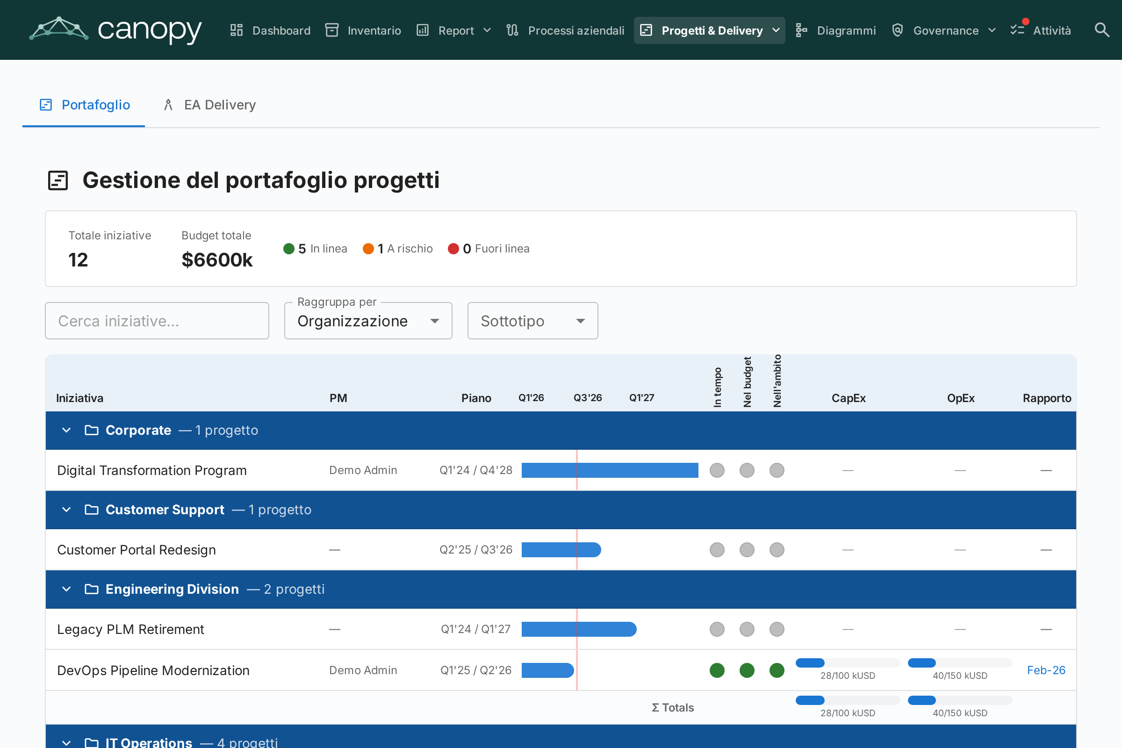This screenshot has height=748, width=1122.
Task: Click Legacy PLM Retirement timeline bar
Action: 579,629
